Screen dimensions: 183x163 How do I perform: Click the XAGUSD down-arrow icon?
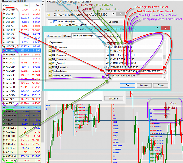(4, 54)
